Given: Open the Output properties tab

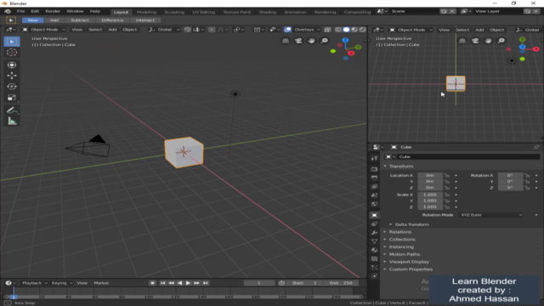Looking at the screenshot, I should pyautogui.click(x=374, y=178).
